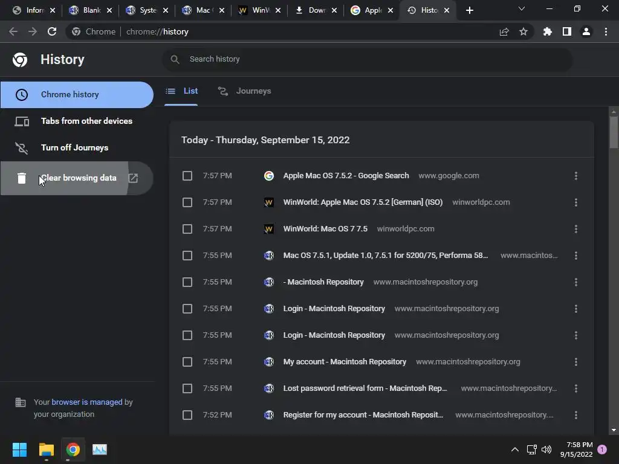Check the '- Macintosh Repository' entry

[187, 282]
